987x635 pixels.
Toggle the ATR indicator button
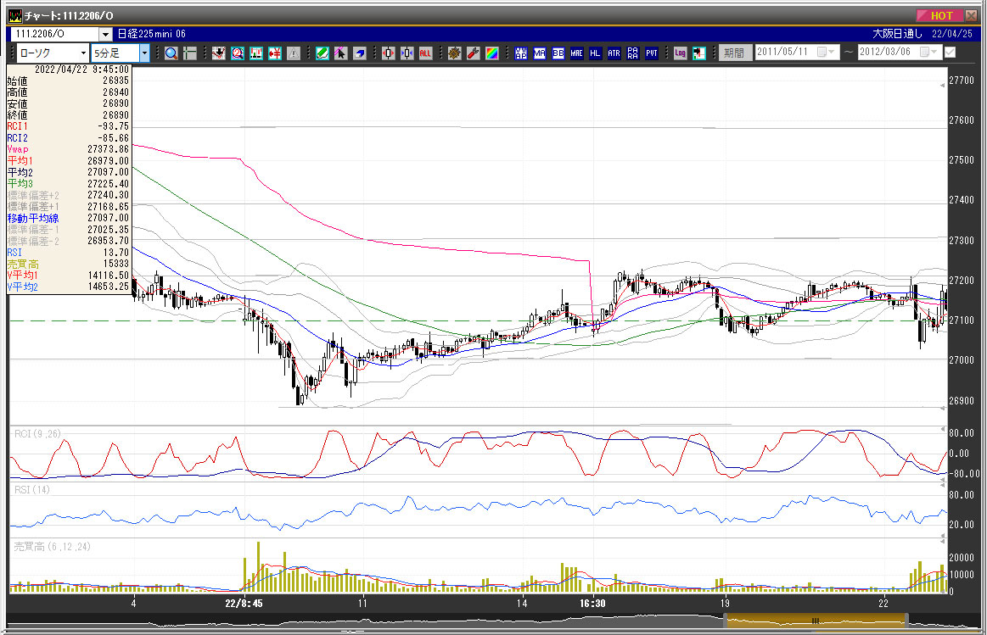(x=614, y=53)
